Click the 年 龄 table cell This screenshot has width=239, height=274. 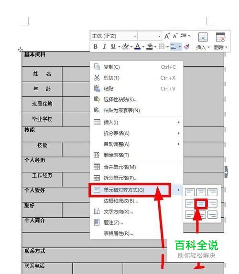pyautogui.click(x=42, y=89)
